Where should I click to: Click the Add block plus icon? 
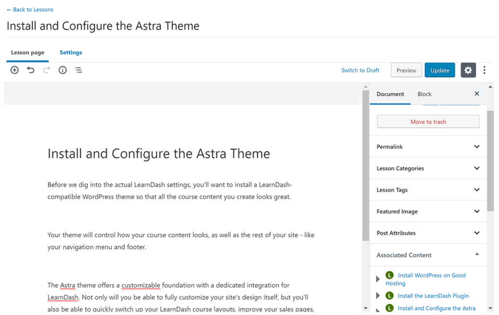15,70
